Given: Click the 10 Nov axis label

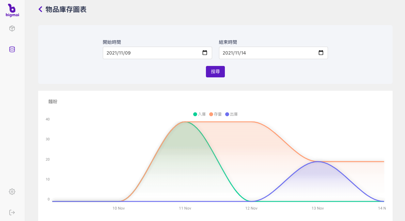Looking at the screenshot, I should pyautogui.click(x=119, y=208).
